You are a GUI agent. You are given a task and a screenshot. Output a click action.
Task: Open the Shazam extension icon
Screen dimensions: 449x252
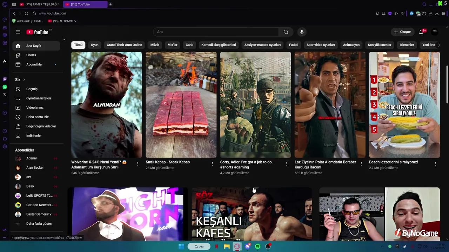click(x=412, y=13)
